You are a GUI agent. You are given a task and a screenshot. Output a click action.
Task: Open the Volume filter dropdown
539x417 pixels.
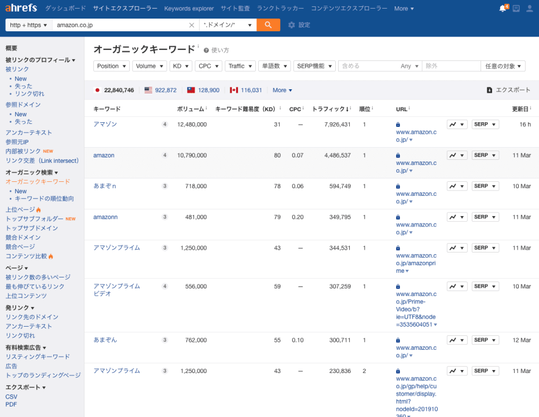(x=149, y=65)
